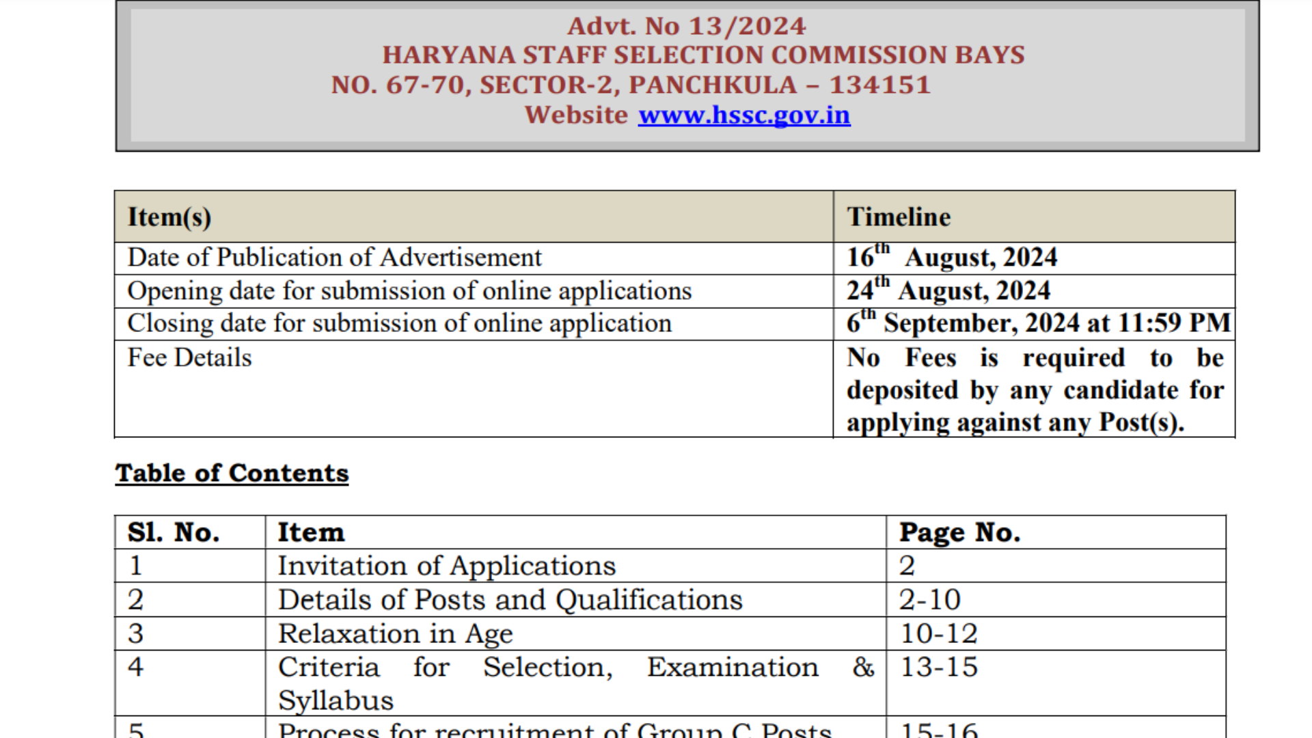This screenshot has width=1312, height=738.
Task: Click the 'Item' header in contents table
Action: click(x=311, y=532)
